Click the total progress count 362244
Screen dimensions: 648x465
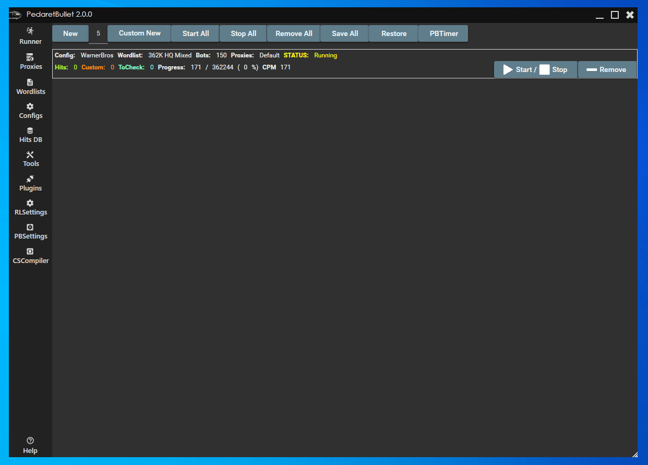(223, 67)
